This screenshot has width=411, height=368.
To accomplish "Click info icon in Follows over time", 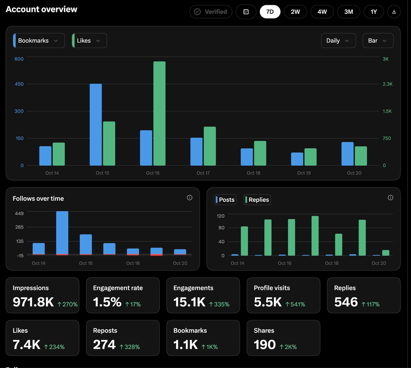I will (189, 198).
